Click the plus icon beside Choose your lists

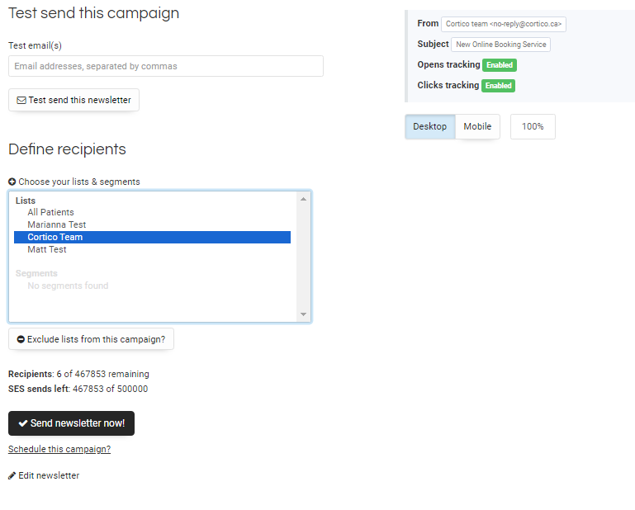pos(12,182)
